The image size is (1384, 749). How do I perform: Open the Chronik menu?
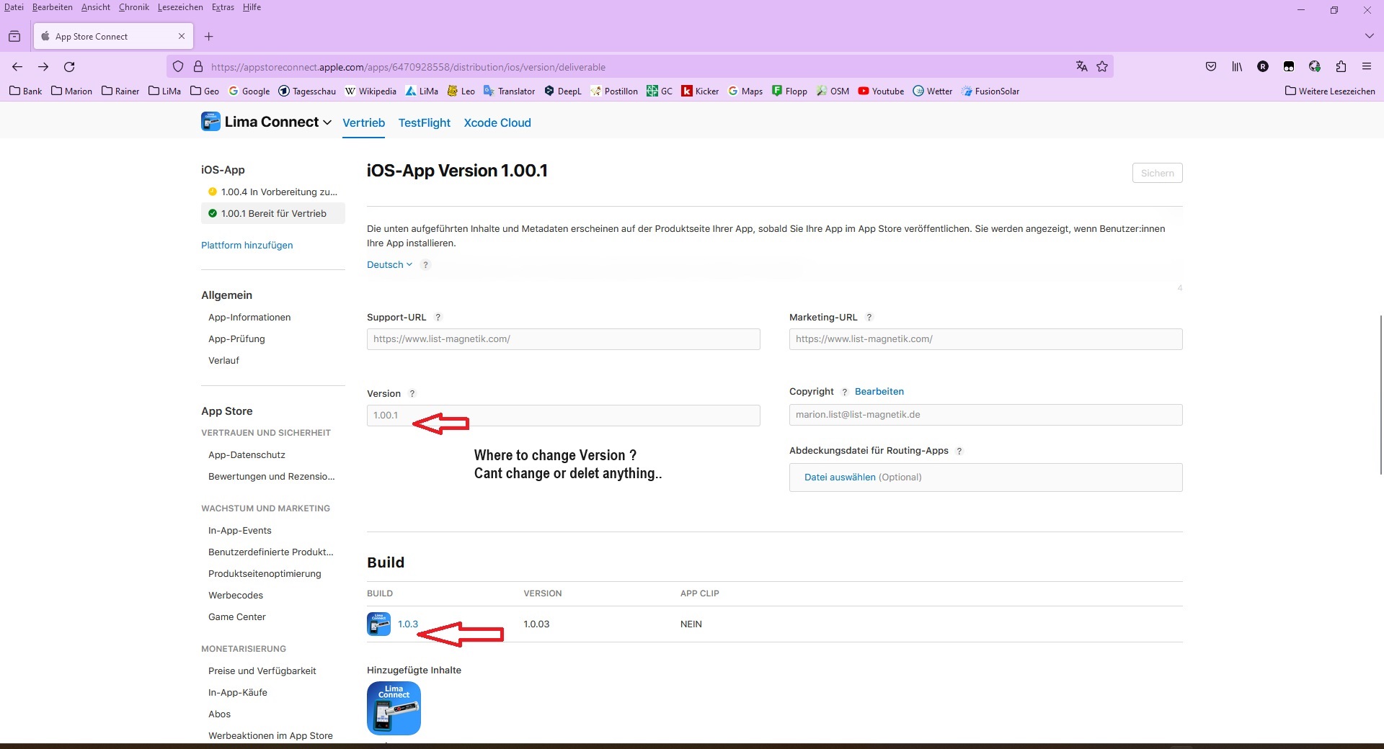click(134, 7)
